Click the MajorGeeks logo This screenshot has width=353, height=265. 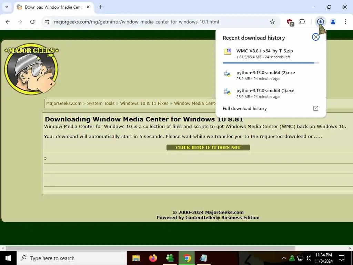(31, 69)
